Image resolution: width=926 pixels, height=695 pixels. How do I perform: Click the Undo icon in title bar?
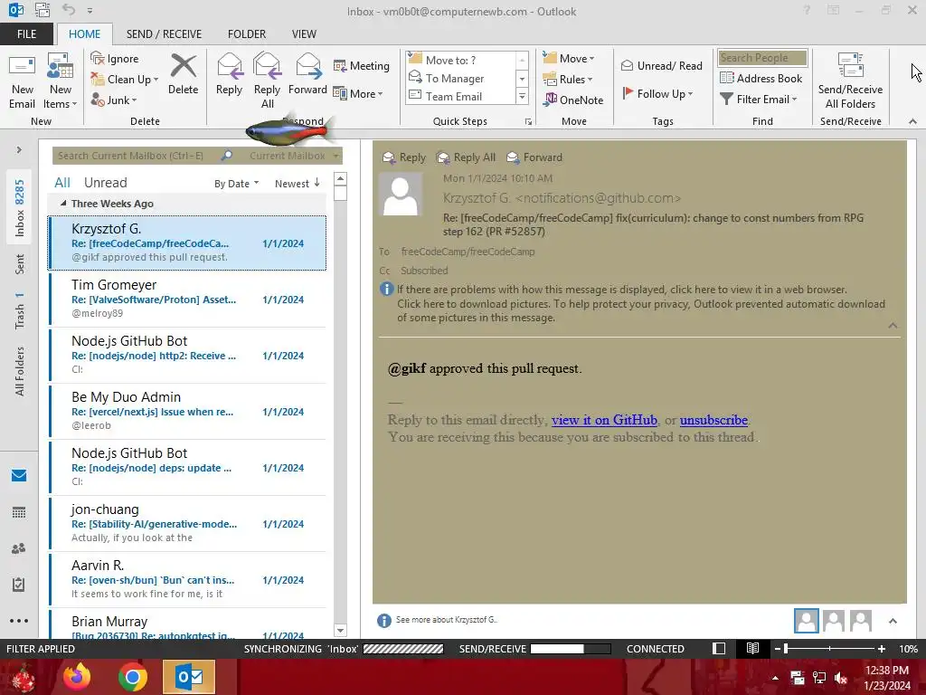69,10
